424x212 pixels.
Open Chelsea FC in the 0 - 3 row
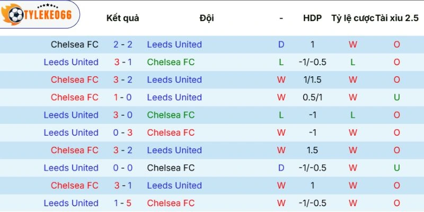point(171,132)
